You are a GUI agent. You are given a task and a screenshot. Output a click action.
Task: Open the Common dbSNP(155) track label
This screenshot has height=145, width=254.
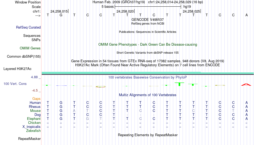tap(24, 57)
